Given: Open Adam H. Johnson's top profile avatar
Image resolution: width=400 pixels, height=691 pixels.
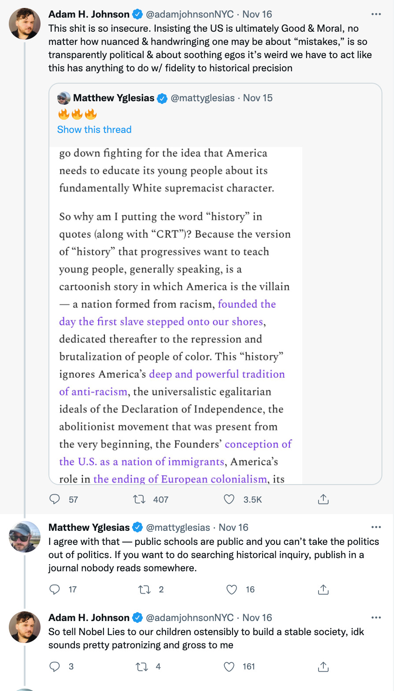Looking at the screenshot, I should [25, 24].
